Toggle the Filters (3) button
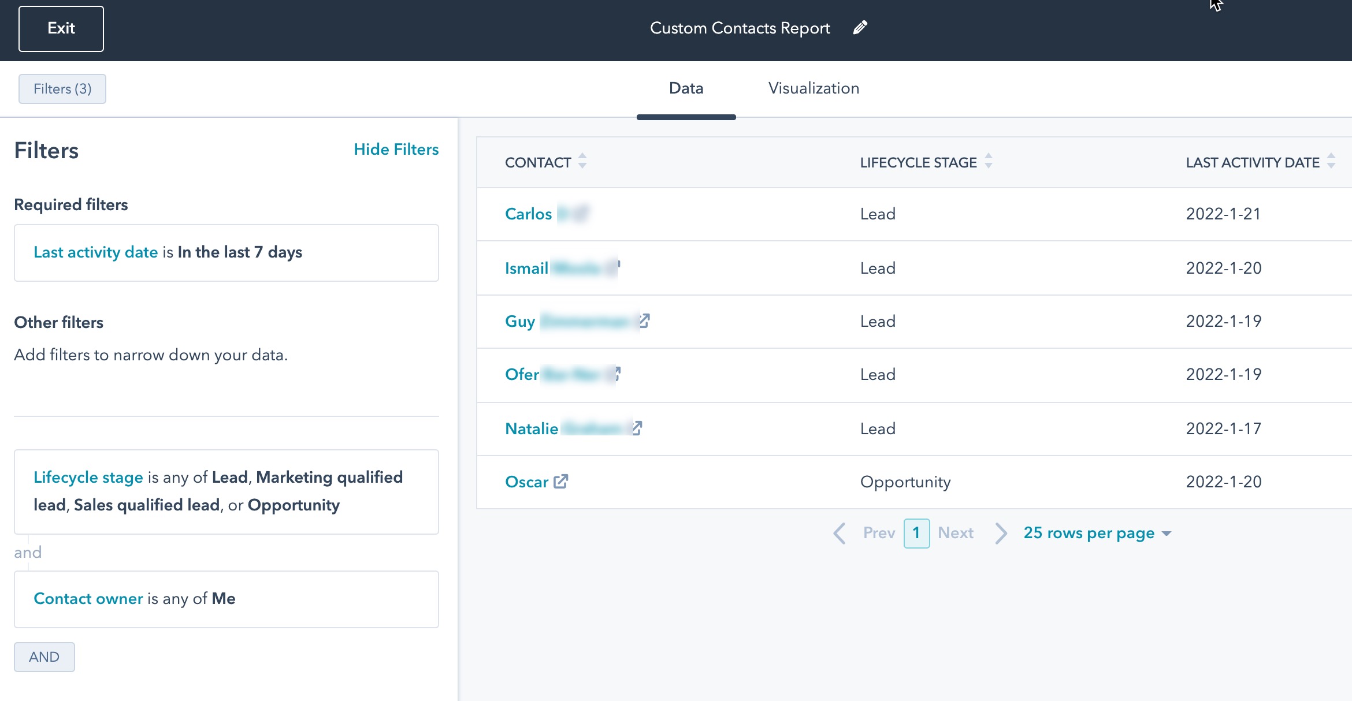 62,89
